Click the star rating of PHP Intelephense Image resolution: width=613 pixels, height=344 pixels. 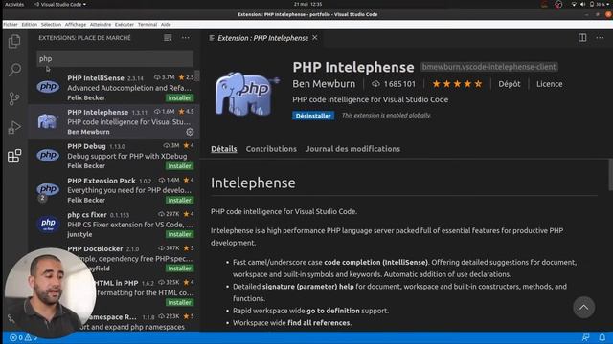tap(457, 84)
